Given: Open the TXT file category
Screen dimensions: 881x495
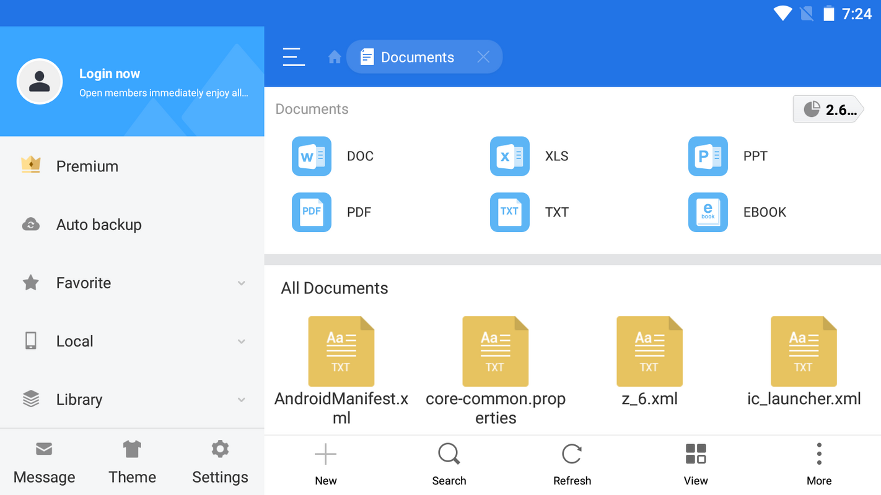Looking at the screenshot, I should point(510,212).
